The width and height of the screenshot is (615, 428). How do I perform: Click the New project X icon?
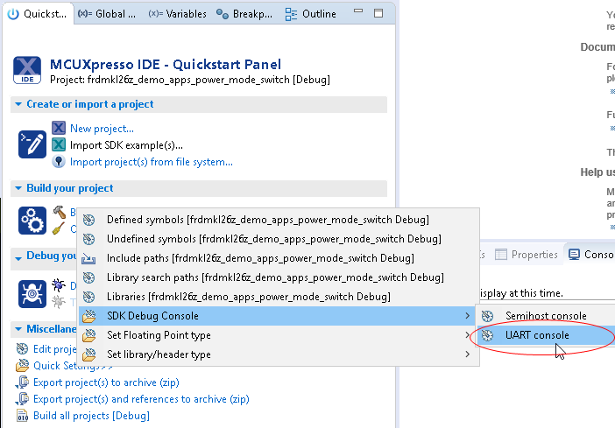pos(59,128)
